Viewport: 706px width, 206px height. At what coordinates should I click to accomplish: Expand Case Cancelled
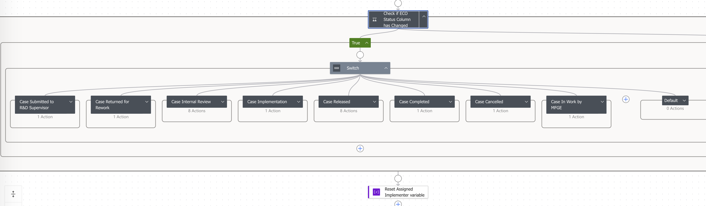(526, 102)
